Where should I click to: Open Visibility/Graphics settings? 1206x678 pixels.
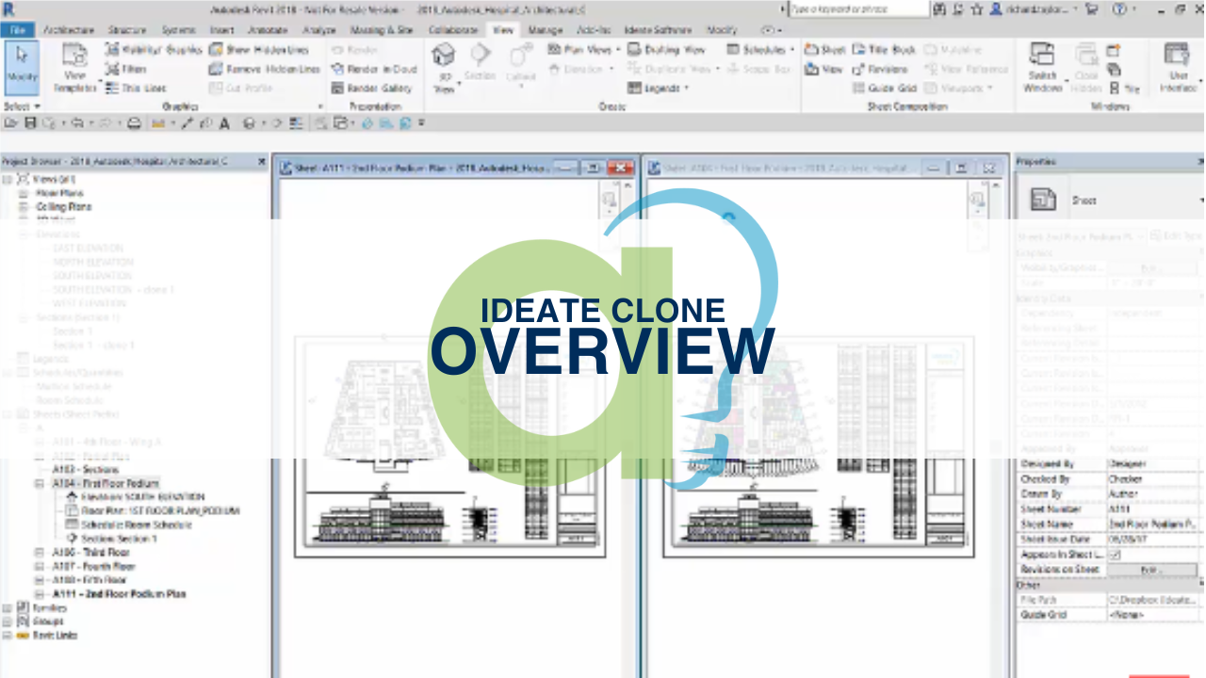click(153, 50)
